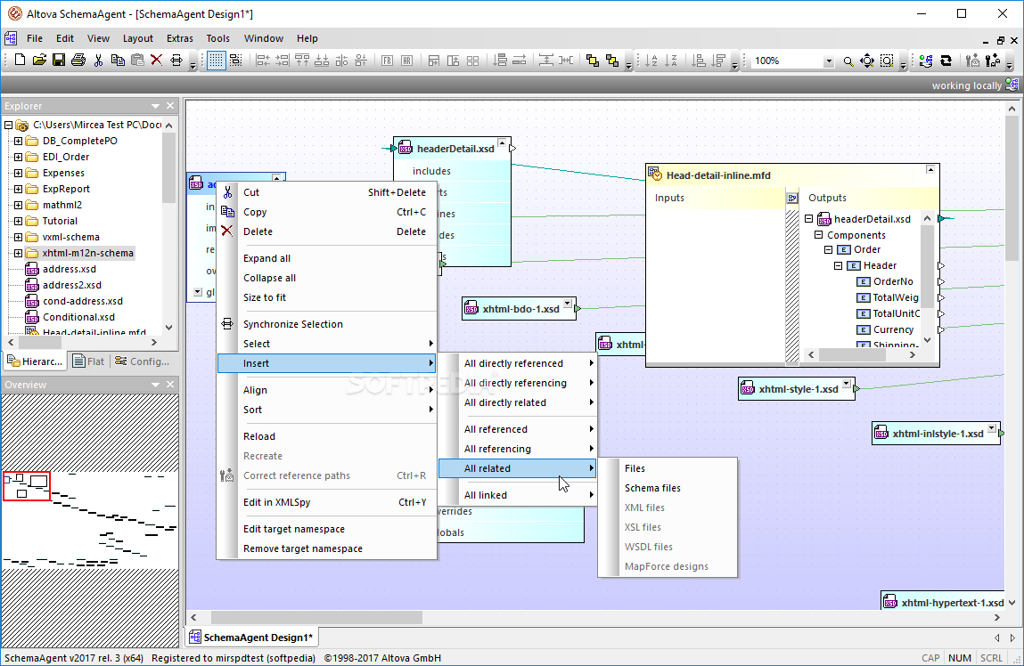Click the Zoom to selection icon
The image size is (1024, 666).
[x=887, y=61]
